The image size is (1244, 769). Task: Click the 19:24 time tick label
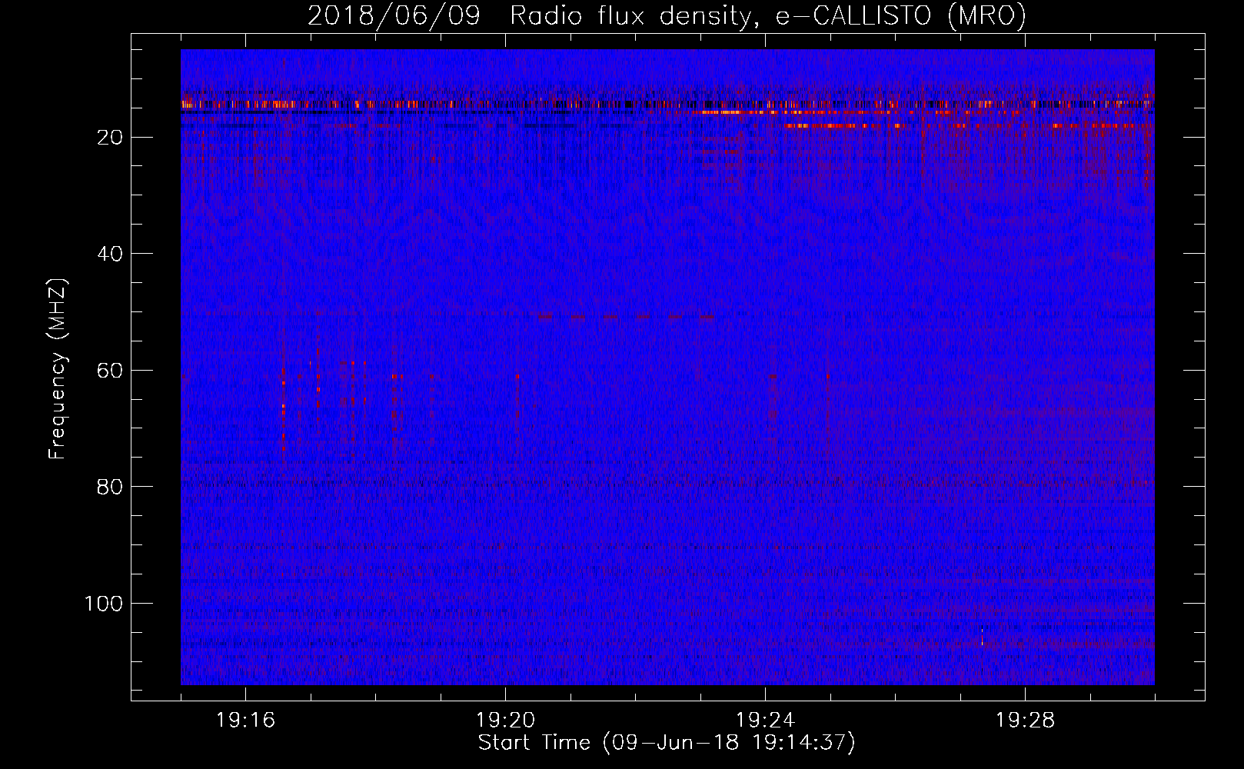(765, 721)
